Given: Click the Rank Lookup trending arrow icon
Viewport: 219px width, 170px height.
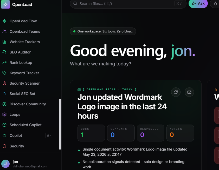Looking at the screenshot, I should pos(4,63).
